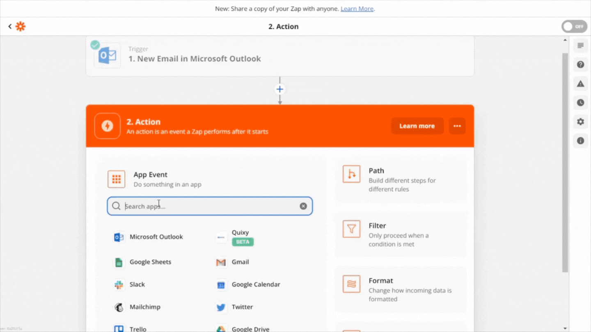591x332 pixels.
Task: Toggle the Zap ON/OFF switch
Action: 574,27
